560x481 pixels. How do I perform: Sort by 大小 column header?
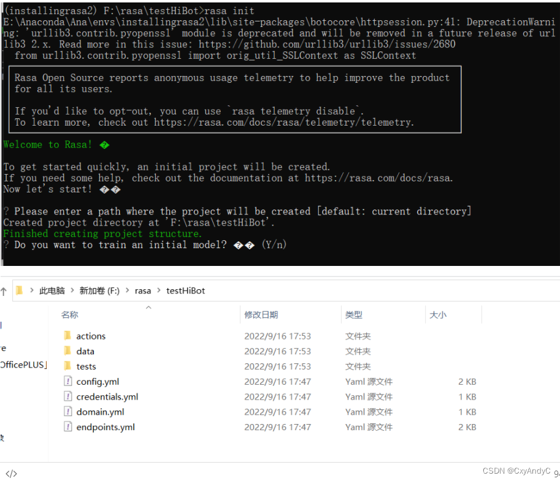coord(438,315)
